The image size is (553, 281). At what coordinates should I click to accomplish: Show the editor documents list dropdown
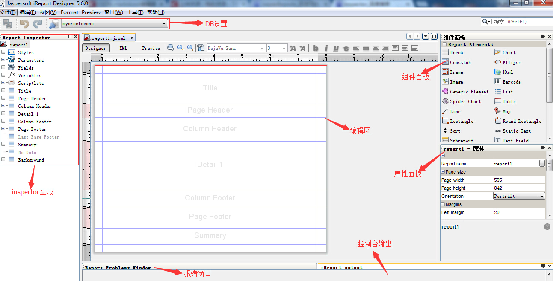[426, 37]
